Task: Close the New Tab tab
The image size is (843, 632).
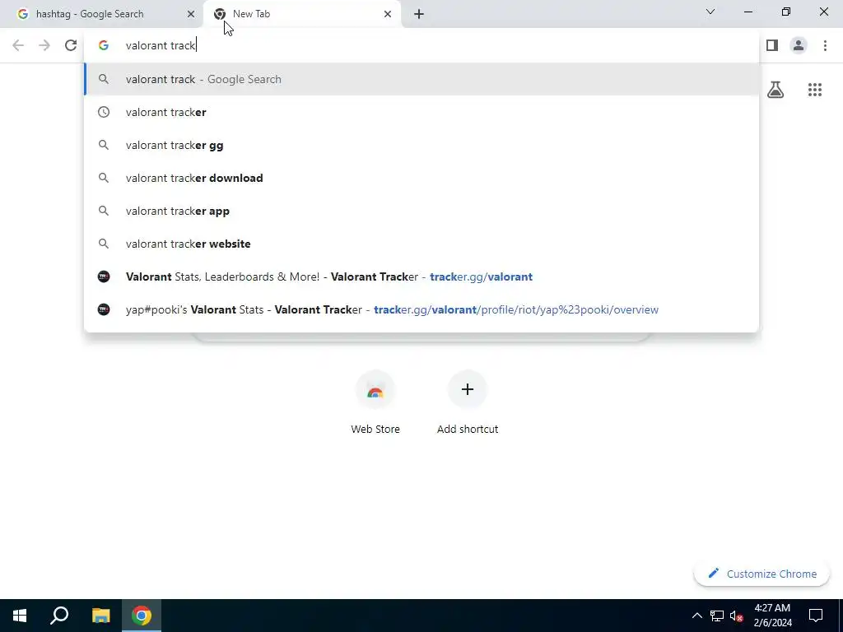Action: [x=388, y=14]
